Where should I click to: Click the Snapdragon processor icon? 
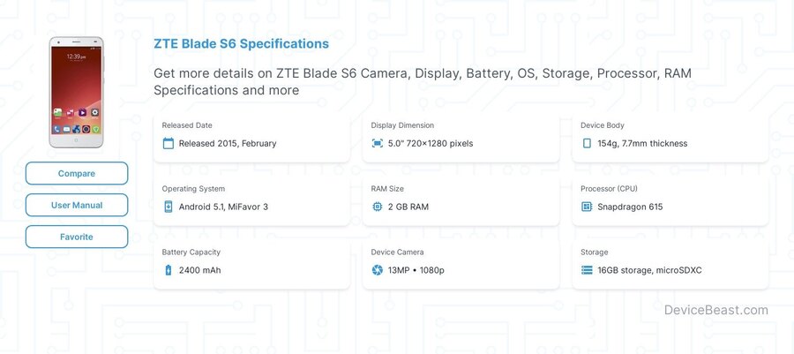coord(587,207)
